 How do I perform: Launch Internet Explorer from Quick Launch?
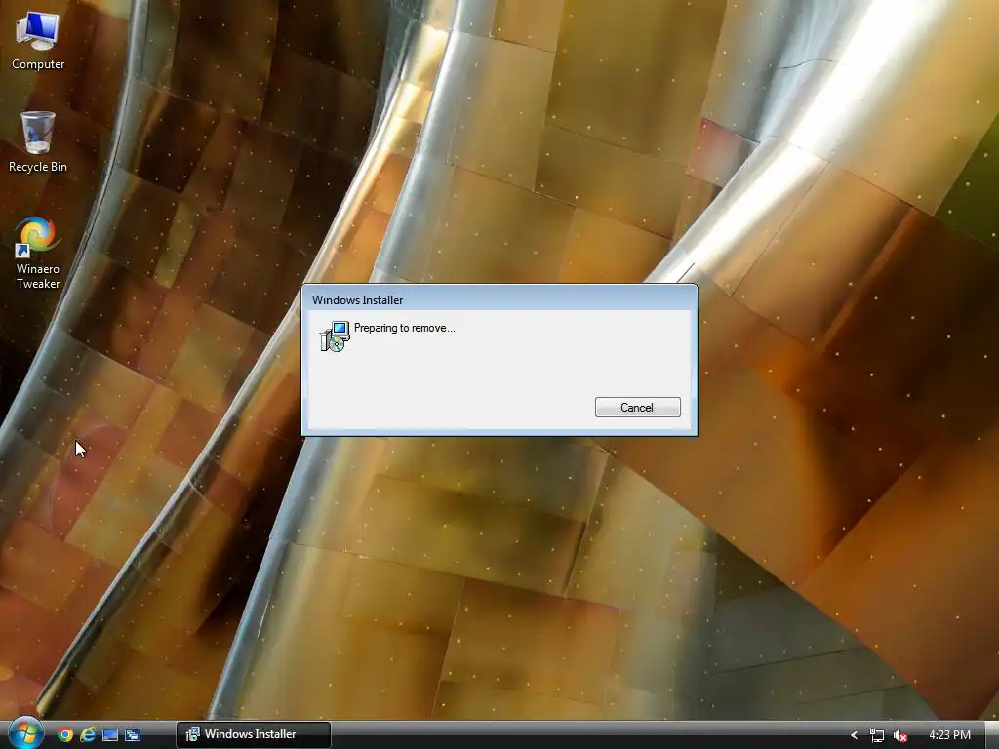(87, 735)
